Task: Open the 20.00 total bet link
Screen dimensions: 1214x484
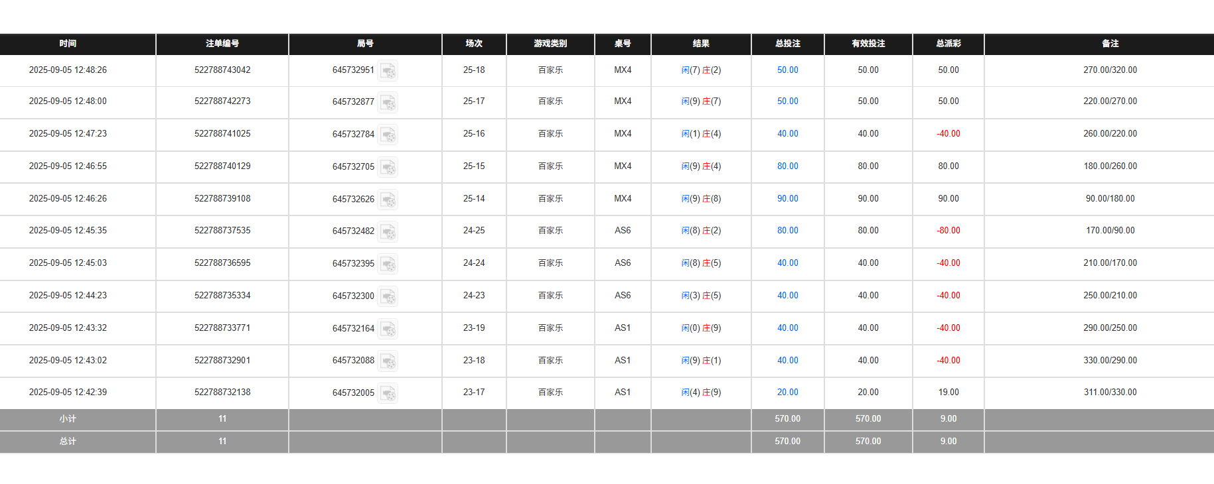Action: (x=787, y=393)
